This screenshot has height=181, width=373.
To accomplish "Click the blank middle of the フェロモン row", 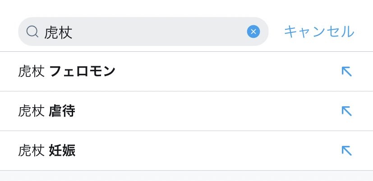I will click(x=226, y=71).
